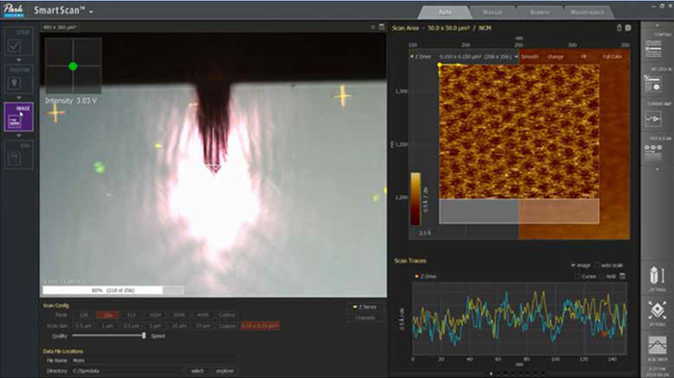Enable the auto scale checkbox
Image resolution: width=674 pixels, height=378 pixels.
598,265
